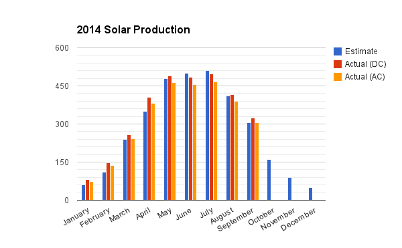Select April's orange Actual (AC) bar
This screenshot has height=248, width=402.
pyautogui.click(x=153, y=152)
